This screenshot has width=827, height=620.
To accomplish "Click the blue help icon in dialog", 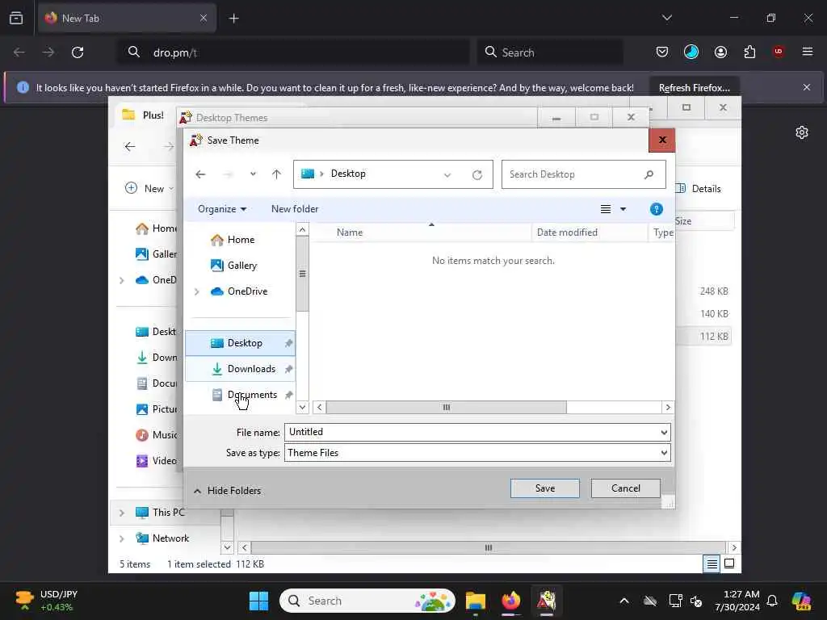I will pyautogui.click(x=656, y=209).
